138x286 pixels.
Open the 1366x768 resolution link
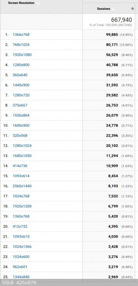point(21,34)
